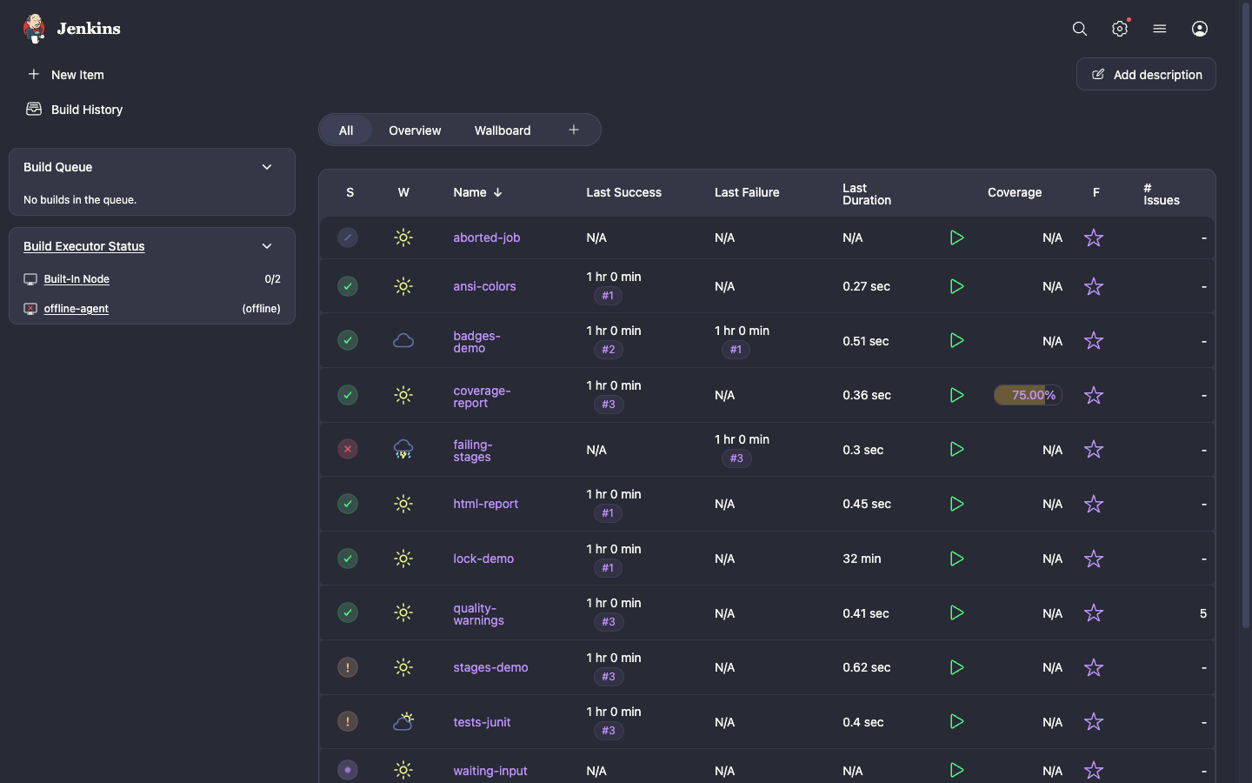Schedule a build for ansi-colors
The height and width of the screenshot is (783, 1252).
tap(956, 286)
